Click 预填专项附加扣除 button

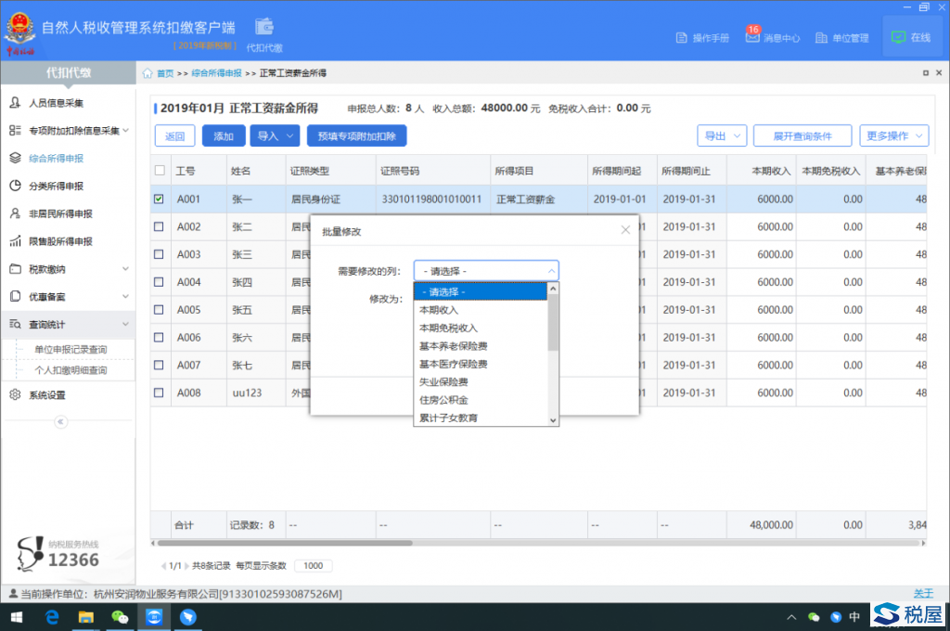coord(357,135)
